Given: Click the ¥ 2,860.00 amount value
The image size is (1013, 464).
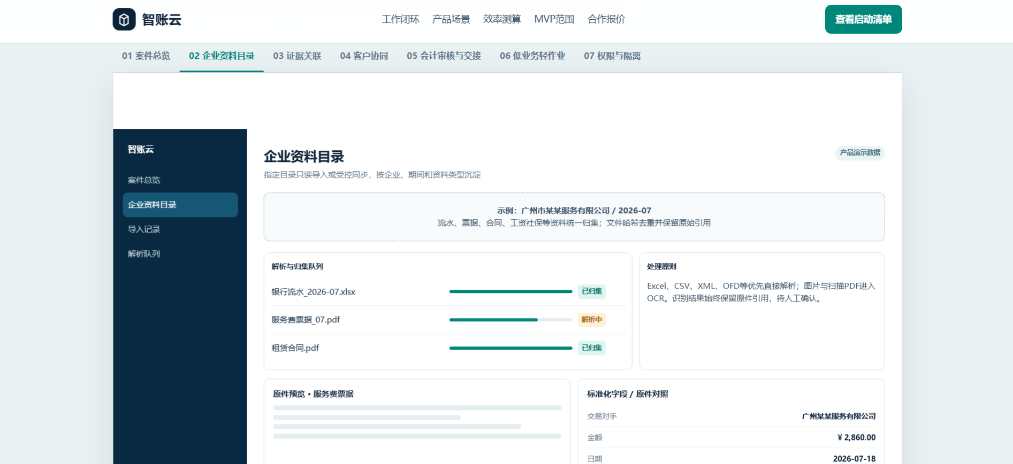Looking at the screenshot, I should pos(856,437).
